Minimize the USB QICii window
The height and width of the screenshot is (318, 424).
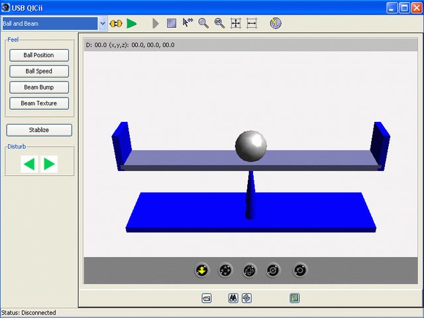(x=392, y=8)
